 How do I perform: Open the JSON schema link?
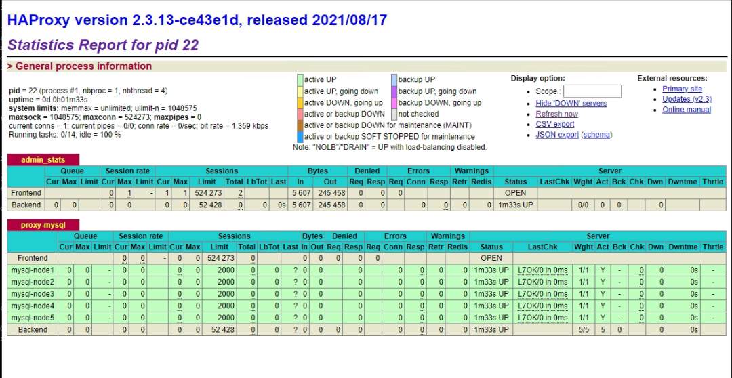pyautogui.click(x=596, y=135)
